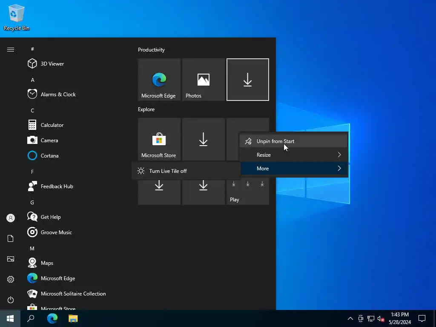Click the letter F header in app list
This screenshot has height=327, width=436.
click(x=32, y=172)
